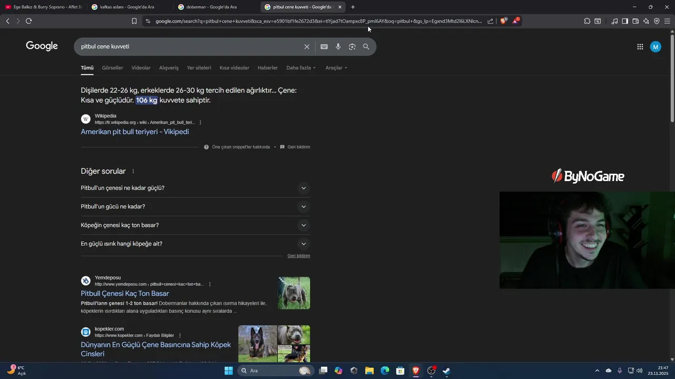Image resolution: width=675 pixels, height=379 pixels.
Task: Expand "Pitbull'un gücü ne kadar?" question
Action: (195, 207)
